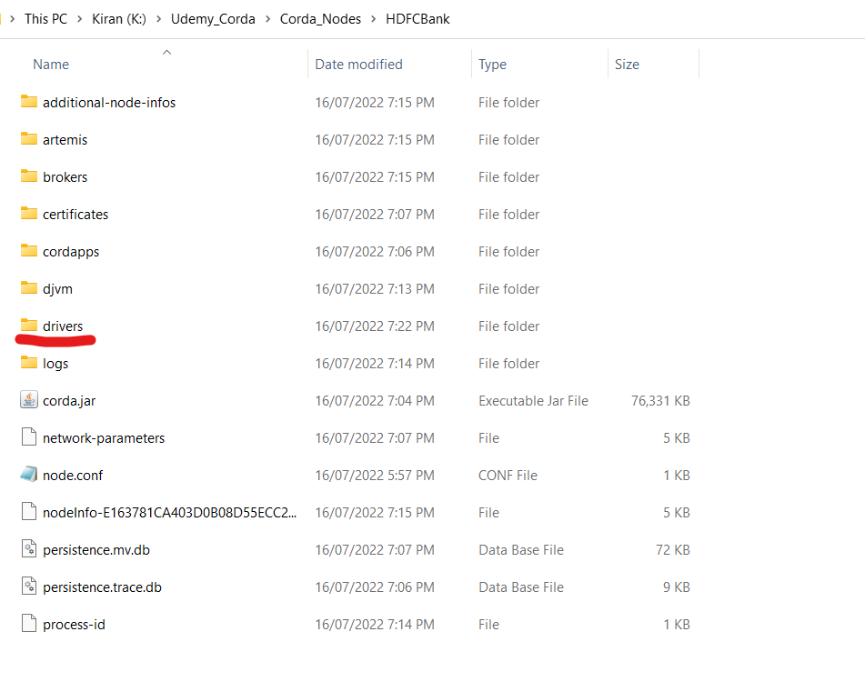Select the process-id file name
The height and width of the screenshot is (692, 865).
[74, 625]
